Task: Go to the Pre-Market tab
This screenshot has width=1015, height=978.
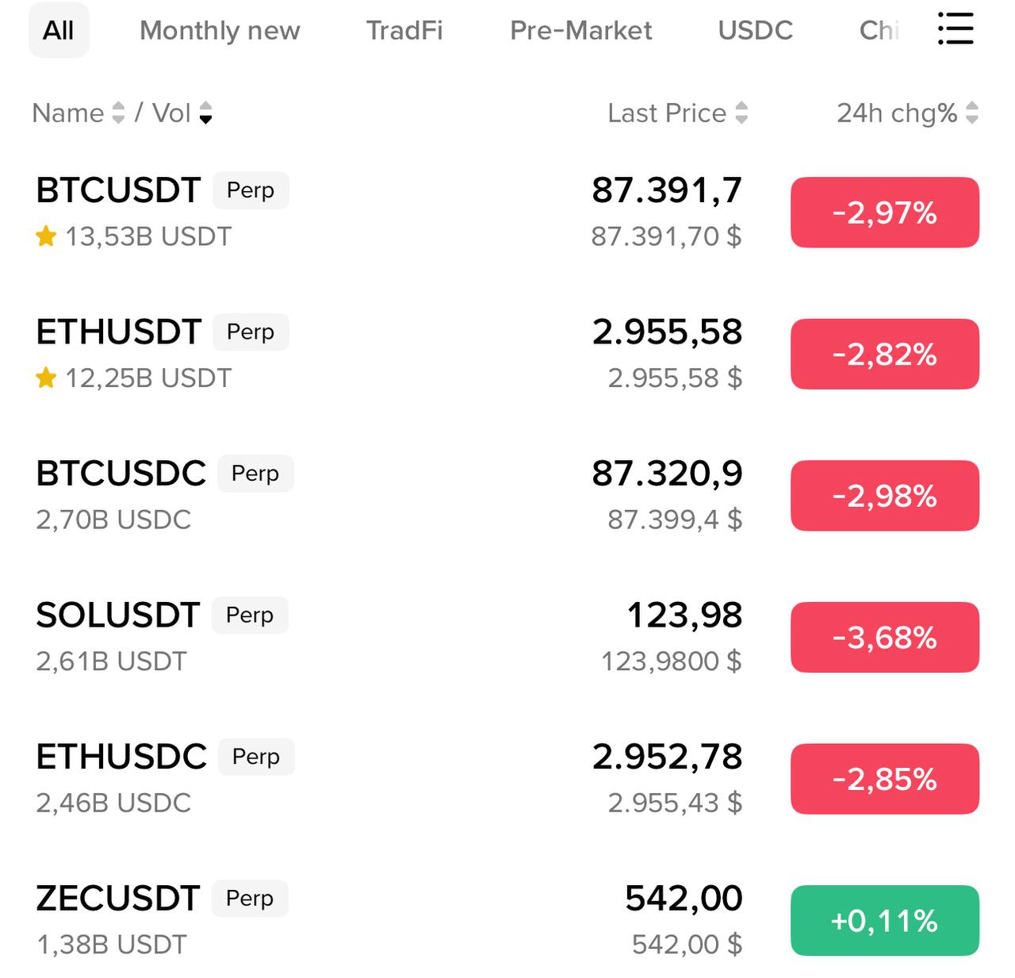Action: point(580,30)
